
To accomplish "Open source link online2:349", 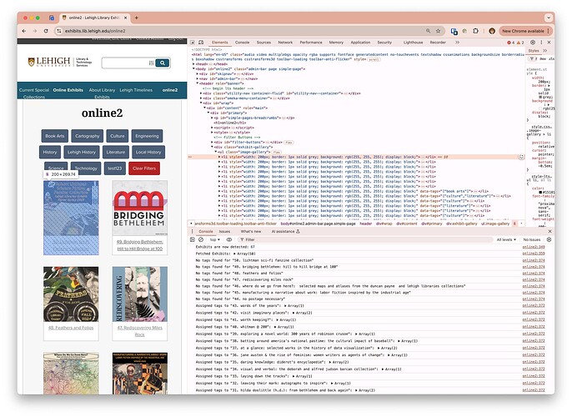I will click(x=534, y=247).
